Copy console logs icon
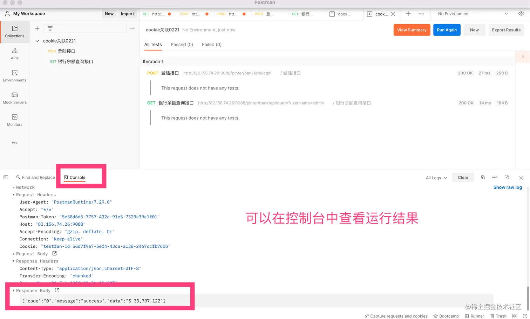This screenshot has width=530, height=319. 483,178
